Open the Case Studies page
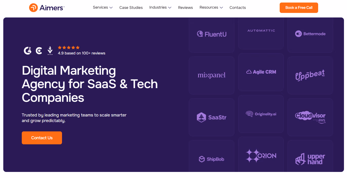The width and height of the screenshot is (347, 178). [131, 8]
